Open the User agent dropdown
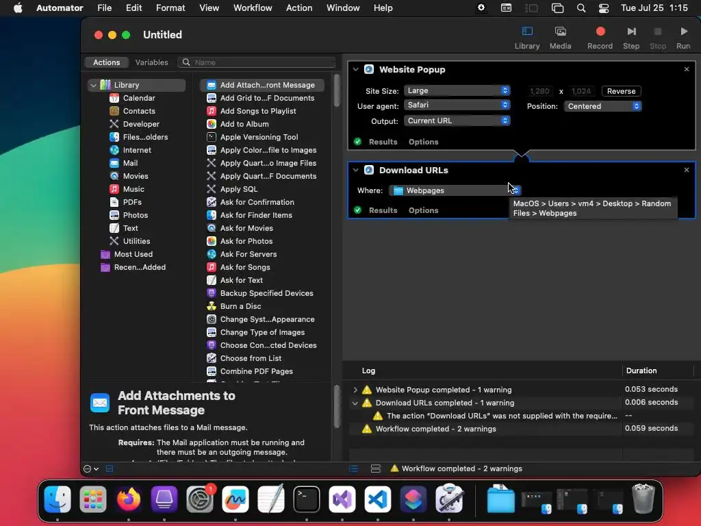 [457, 105]
